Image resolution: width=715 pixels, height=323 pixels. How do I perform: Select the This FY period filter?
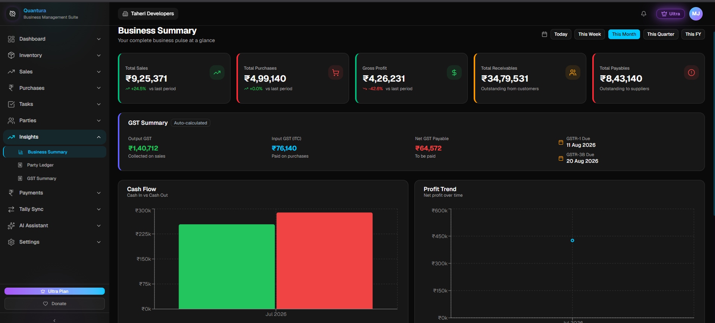click(x=693, y=34)
